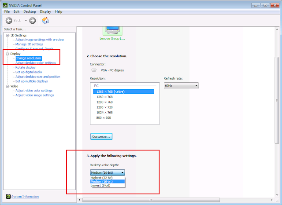Open Rotate display task
This screenshot has width=282, height=205.
[26, 67]
